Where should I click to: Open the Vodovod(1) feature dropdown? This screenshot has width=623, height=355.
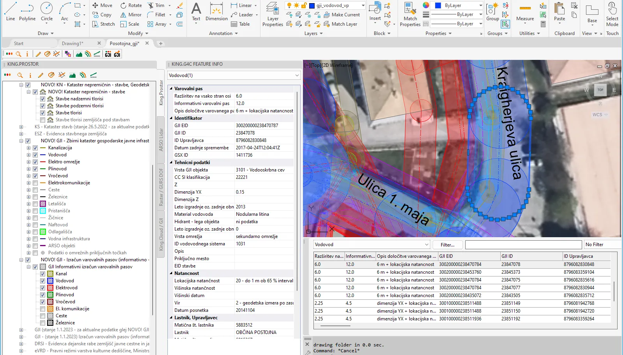point(234,75)
